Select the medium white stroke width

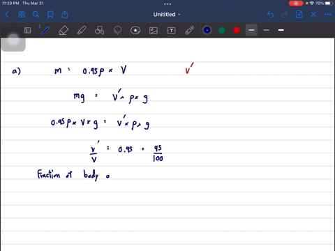(x=281, y=30)
